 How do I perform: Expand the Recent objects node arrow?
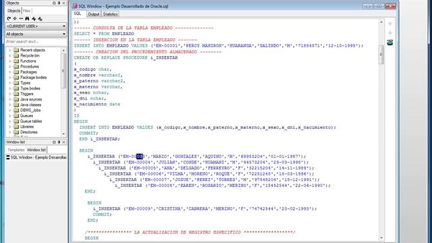[10, 50]
